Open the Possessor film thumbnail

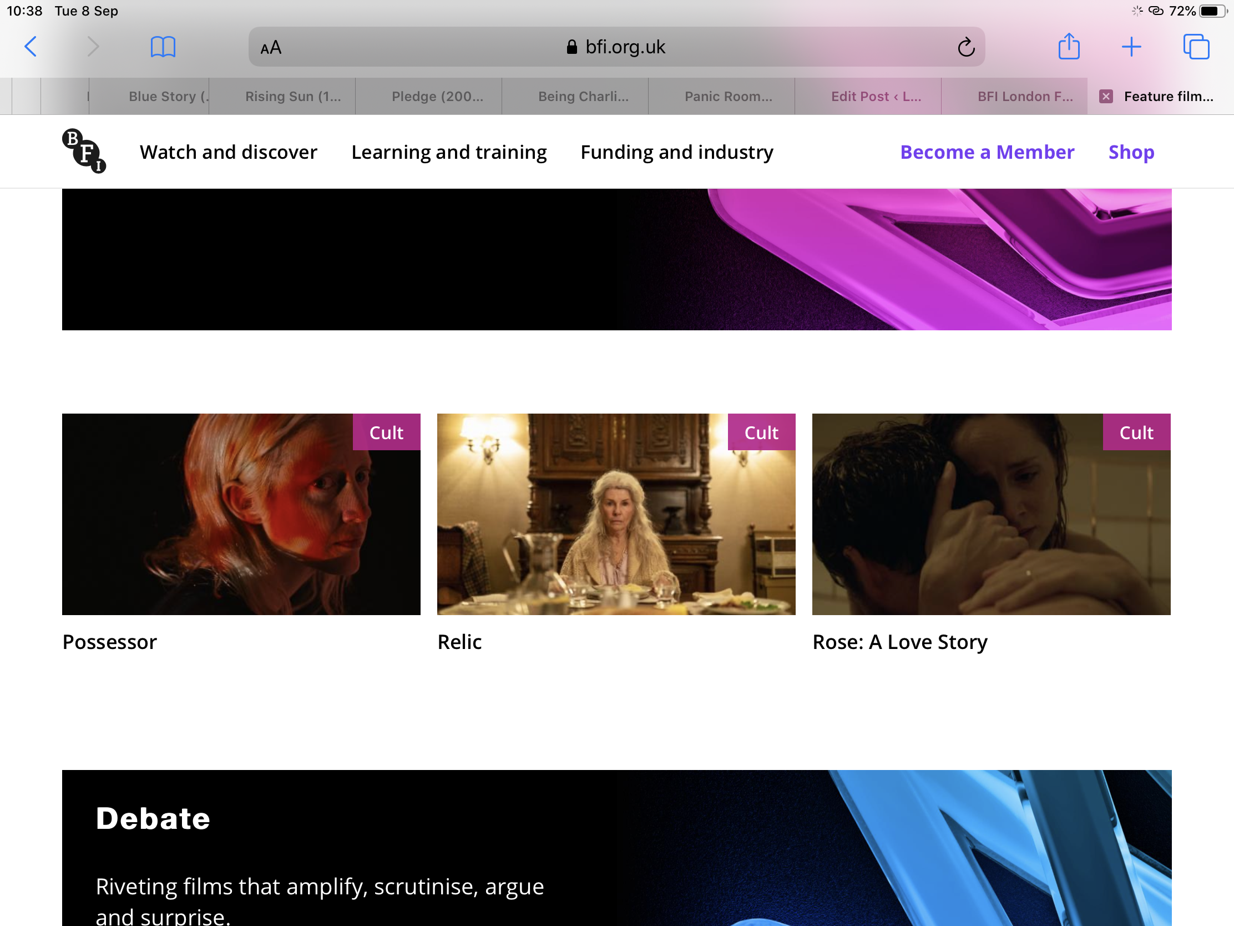pyautogui.click(x=241, y=514)
